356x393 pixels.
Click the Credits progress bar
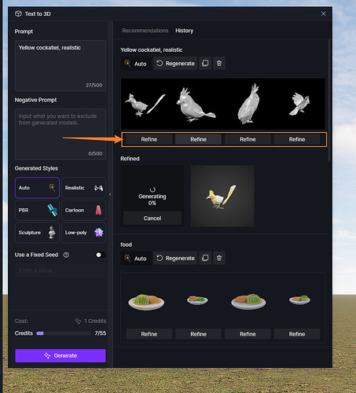click(64, 333)
